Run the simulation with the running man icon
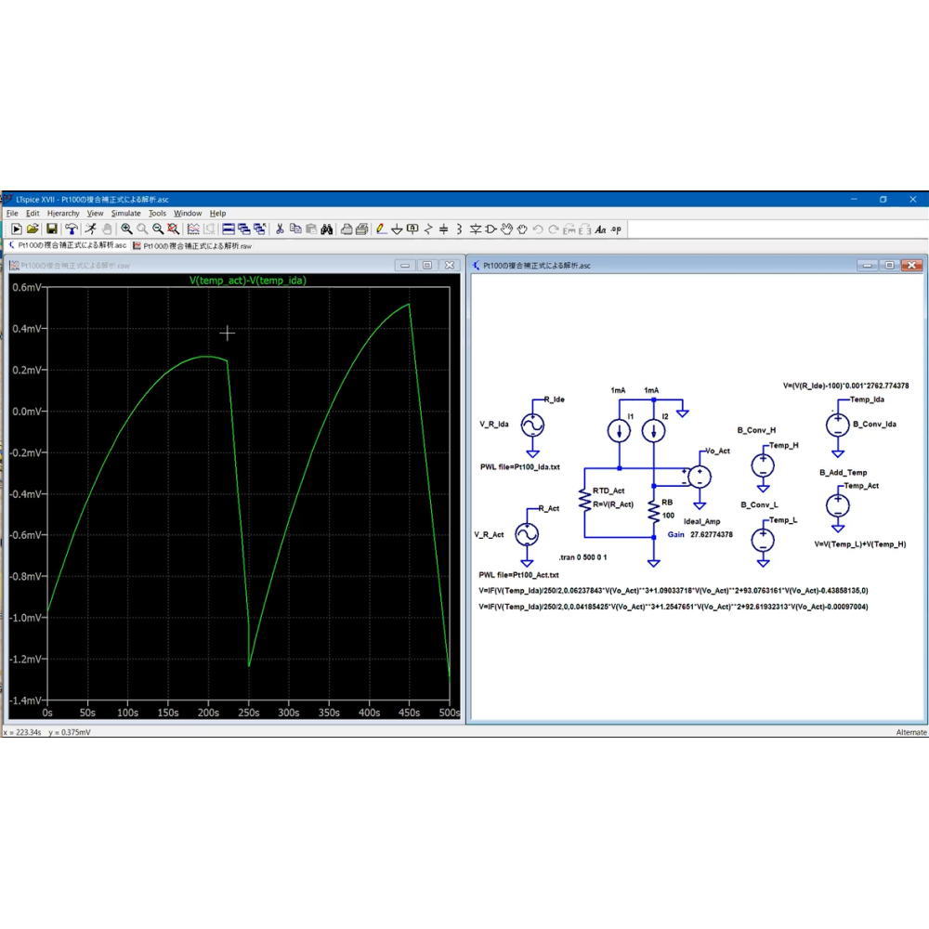The width and height of the screenshot is (929, 929). [x=91, y=229]
